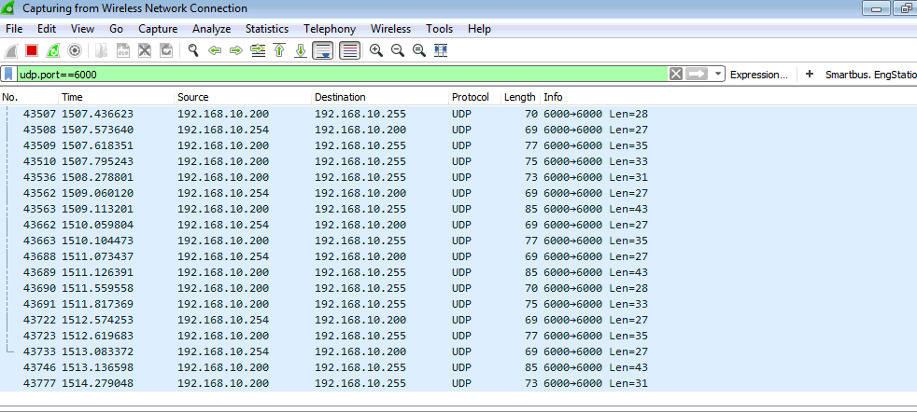
Task: Reset packet text to normal size
Action: pyautogui.click(x=418, y=51)
